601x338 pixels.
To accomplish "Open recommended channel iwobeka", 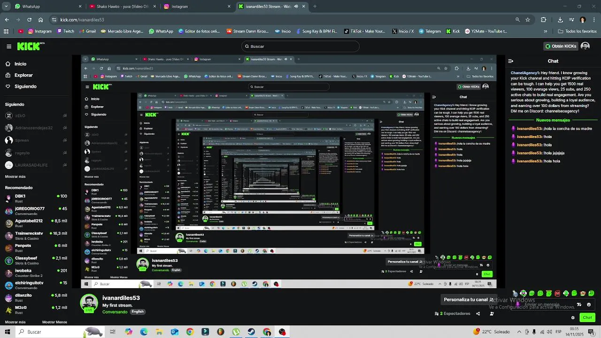I will [36, 273].
